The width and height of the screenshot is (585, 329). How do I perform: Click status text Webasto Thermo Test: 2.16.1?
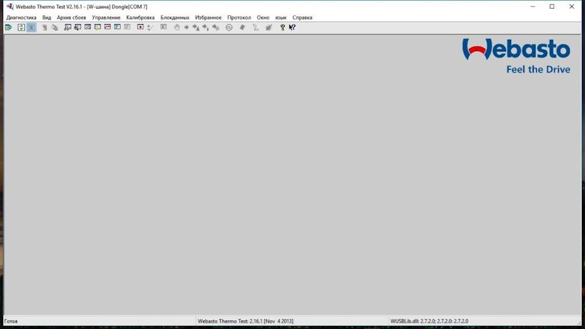coord(246,321)
